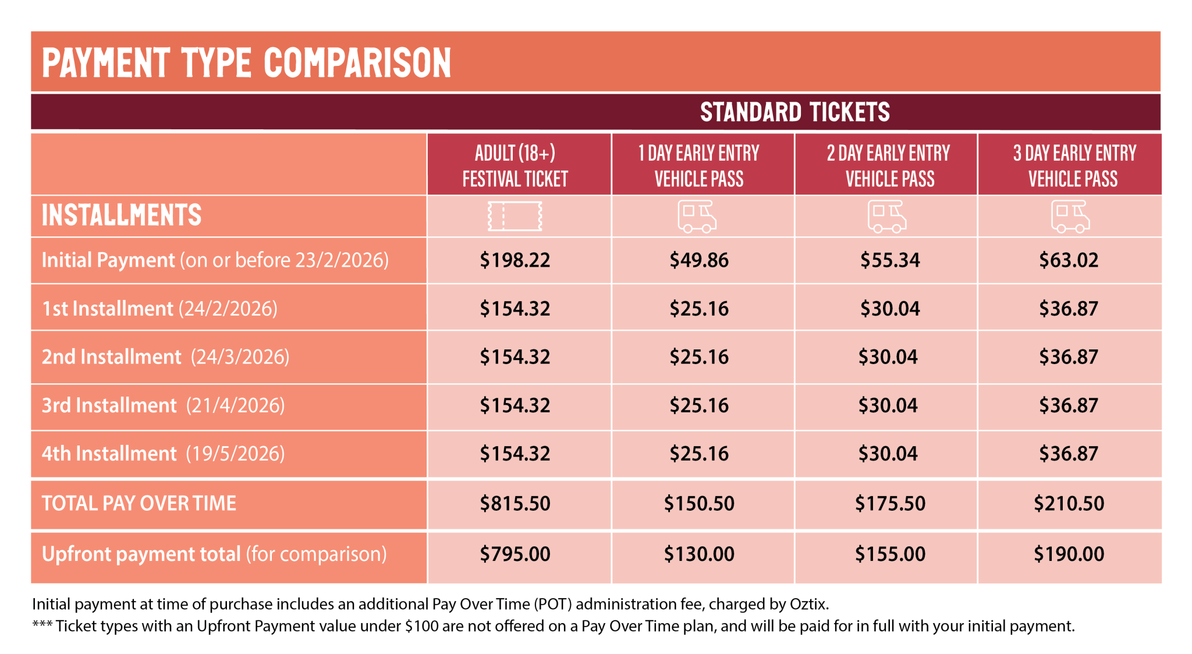This screenshot has height=654, width=1192.
Task: Click the 2 Day Early Entry campervan icon
Action: tap(887, 217)
